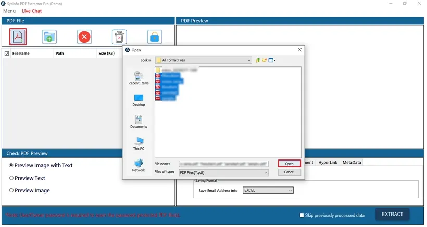The width and height of the screenshot is (427, 227).
Task: Open the view menu icon in dialog
Action: 271,60
